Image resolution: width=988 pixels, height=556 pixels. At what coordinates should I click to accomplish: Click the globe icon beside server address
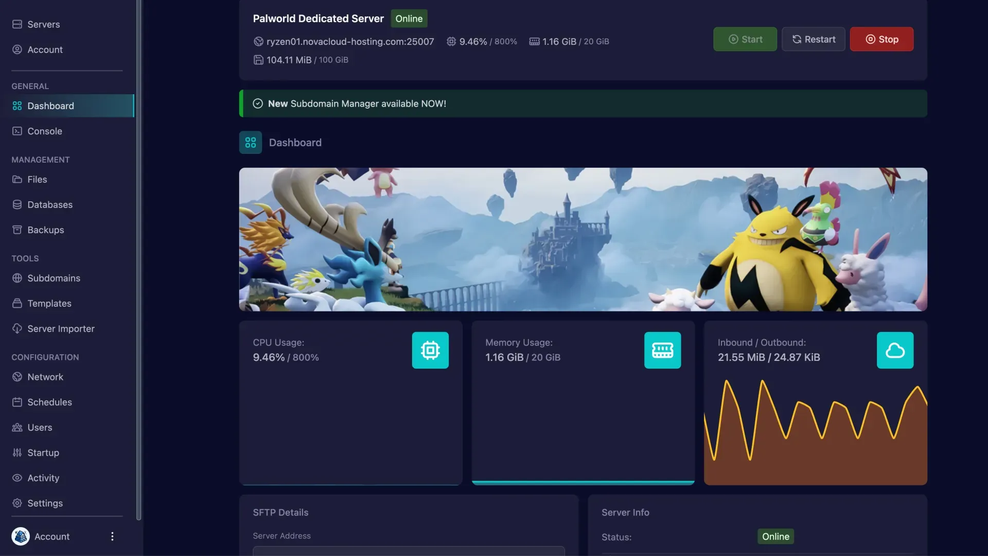click(258, 41)
